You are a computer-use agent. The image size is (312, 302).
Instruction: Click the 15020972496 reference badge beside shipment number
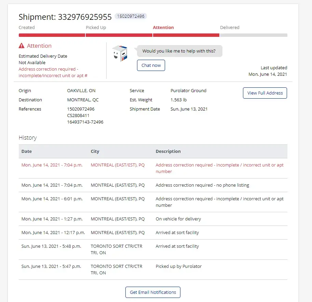(x=131, y=16)
